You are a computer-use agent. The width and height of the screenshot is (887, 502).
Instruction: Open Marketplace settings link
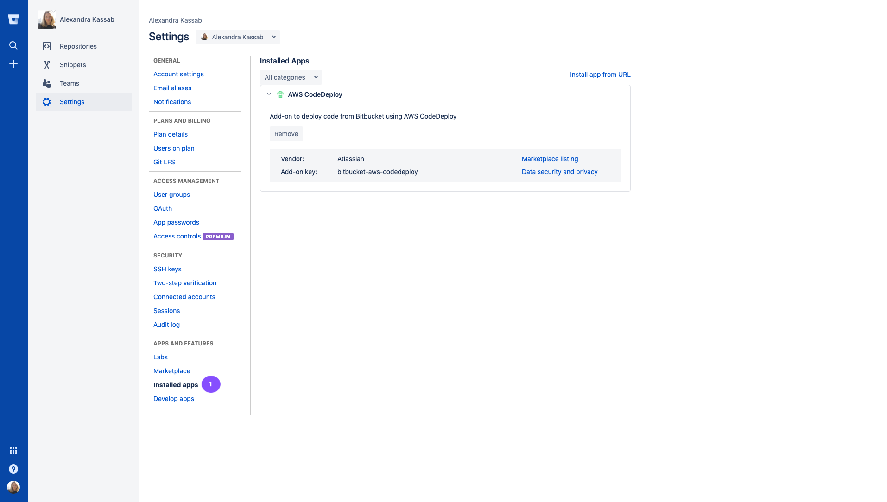pyautogui.click(x=171, y=371)
